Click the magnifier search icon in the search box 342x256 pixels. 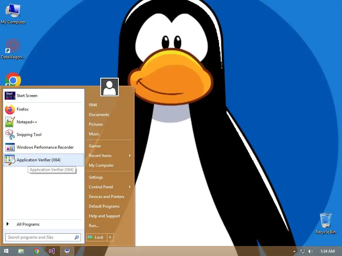click(76, 237)
